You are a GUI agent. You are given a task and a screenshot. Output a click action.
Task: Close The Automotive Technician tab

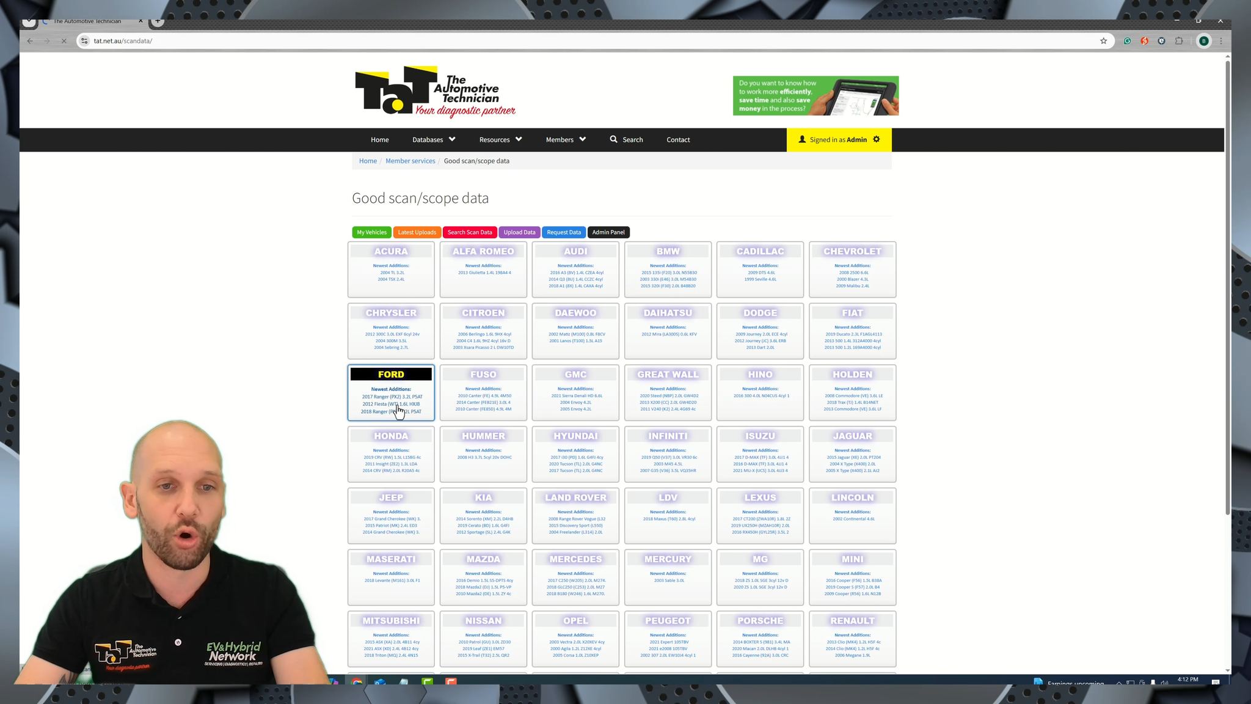point(140,21)
